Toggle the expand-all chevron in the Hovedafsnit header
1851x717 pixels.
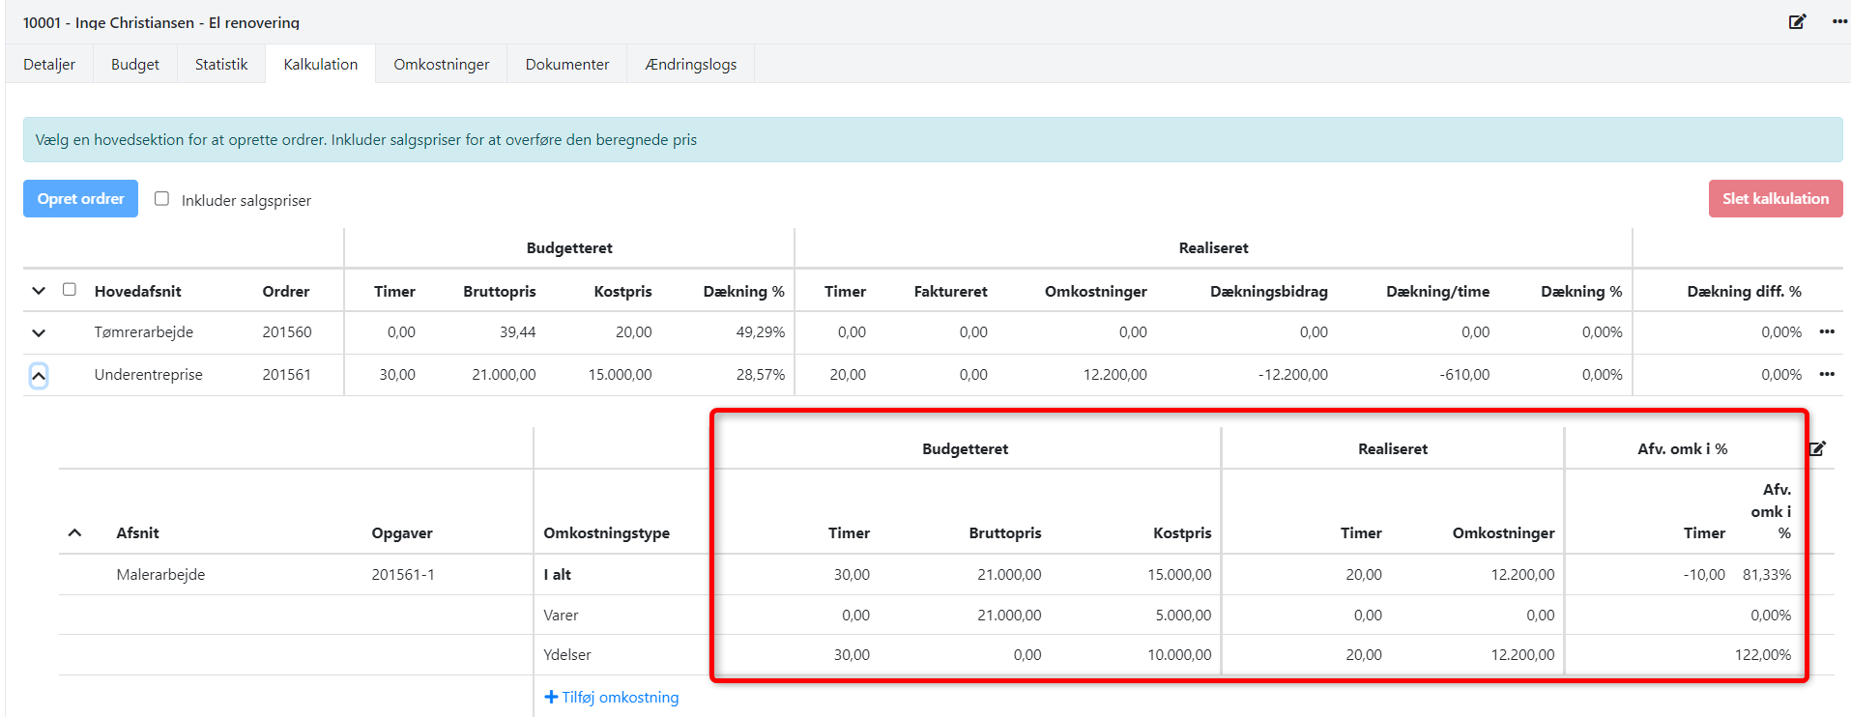(39, 291)
